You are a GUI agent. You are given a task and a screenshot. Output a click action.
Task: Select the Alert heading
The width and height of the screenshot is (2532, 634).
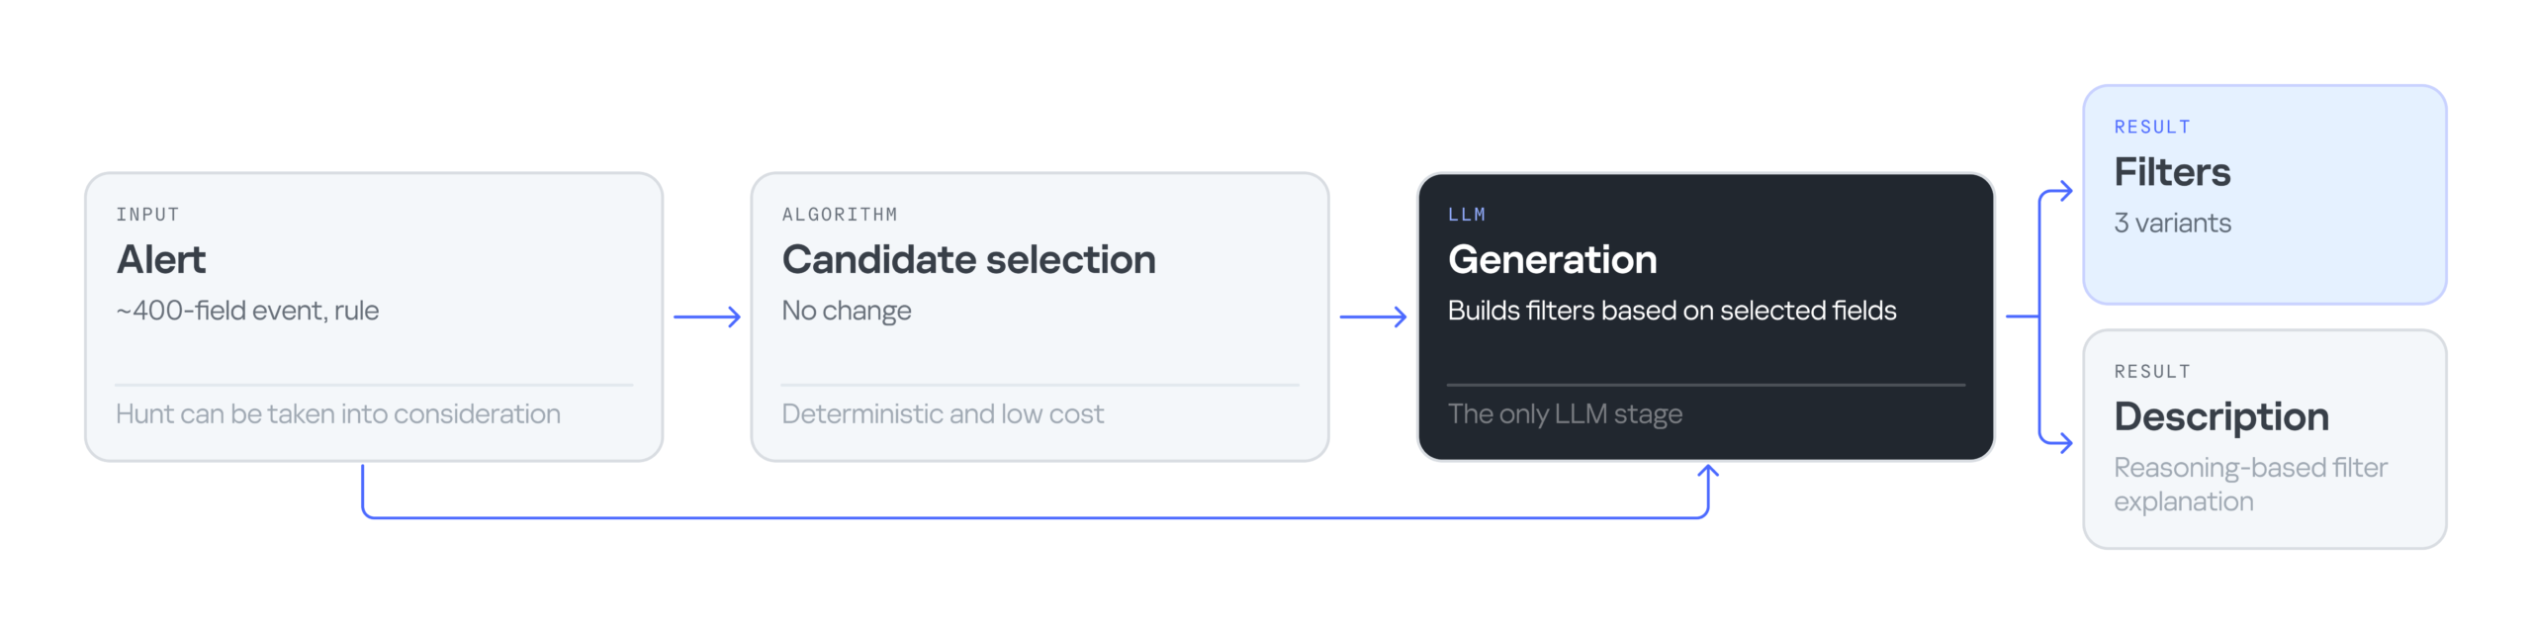161,259
